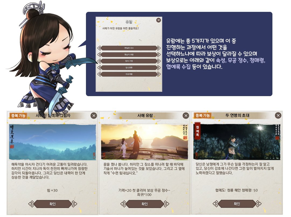Confirm the 힘 +30 reward with 확인
The height and width of the screenshot is (217, 291).
pos(53,204)
